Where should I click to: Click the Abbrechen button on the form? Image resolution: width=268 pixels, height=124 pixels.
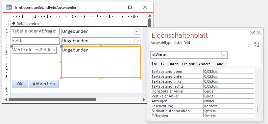coord(44,84)
